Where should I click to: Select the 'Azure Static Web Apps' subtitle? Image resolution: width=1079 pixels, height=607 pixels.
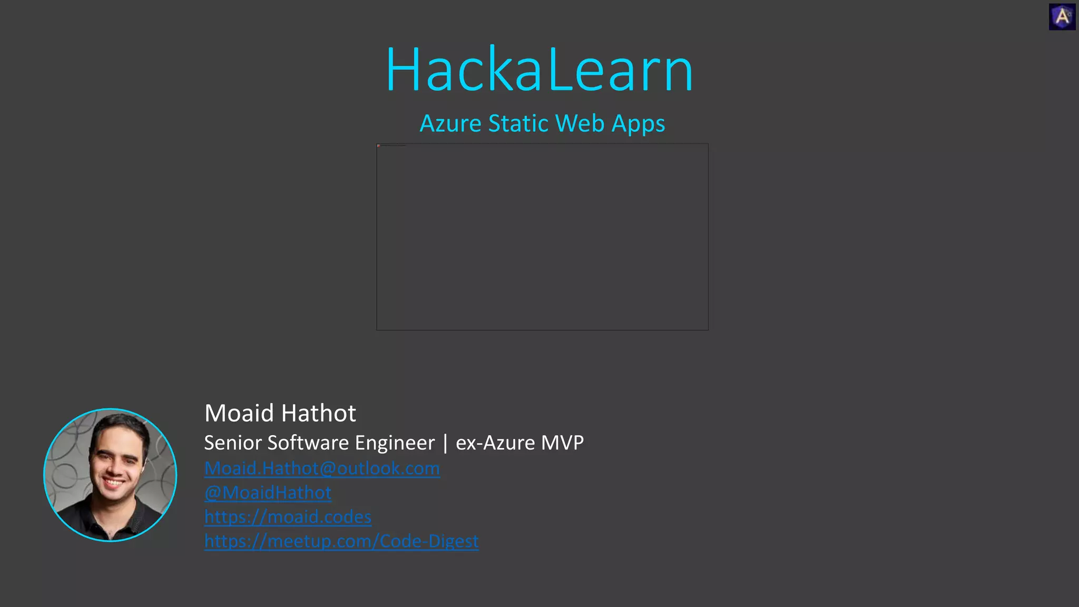click(542, 123)
